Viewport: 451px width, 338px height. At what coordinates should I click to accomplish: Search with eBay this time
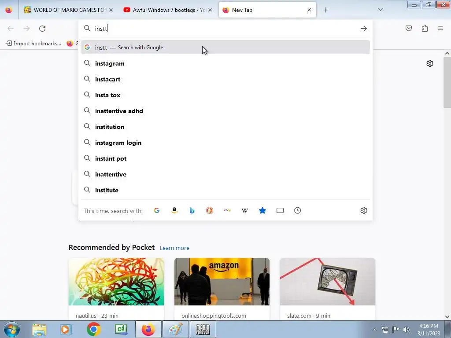pyautogui.click(x=227, y=210)
